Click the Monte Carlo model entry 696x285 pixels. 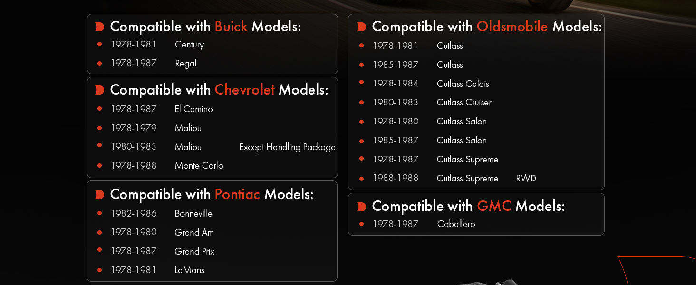click(x=199, y=166)
